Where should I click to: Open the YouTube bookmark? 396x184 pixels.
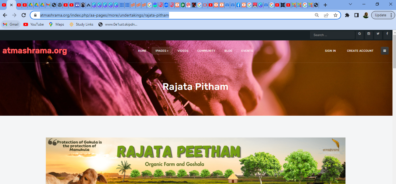coord(34,24)
